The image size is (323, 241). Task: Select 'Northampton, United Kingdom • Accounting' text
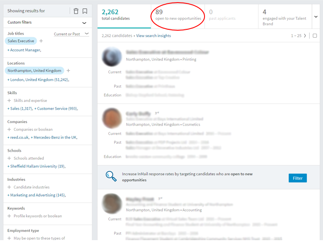164,210
